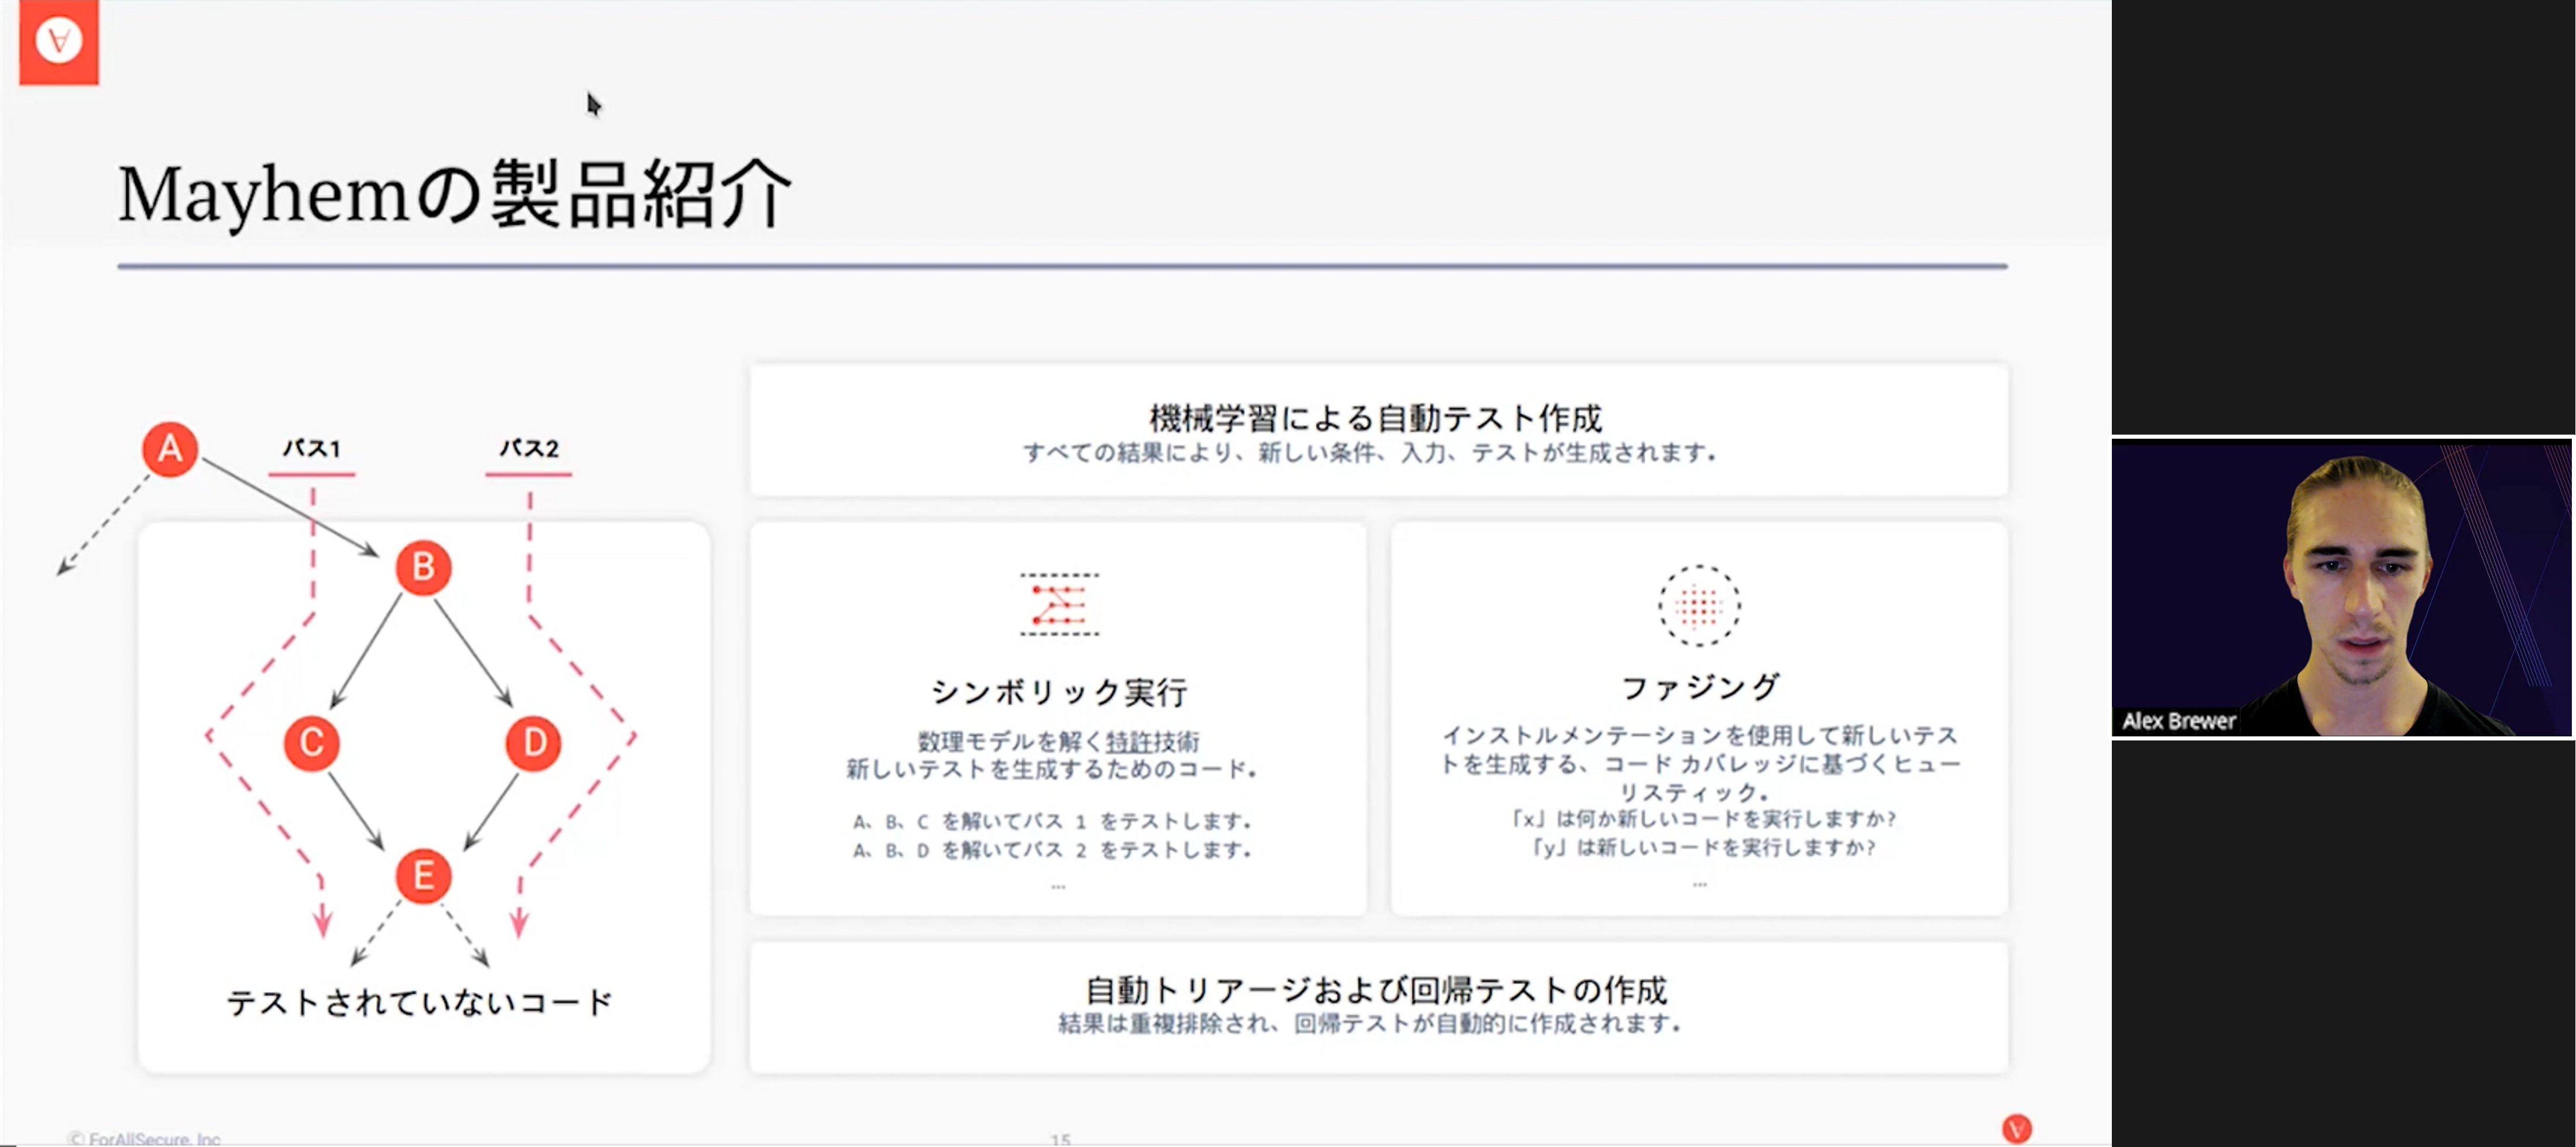Click the '結果は重複排除され' subtitle line

pos(1371,1024)
